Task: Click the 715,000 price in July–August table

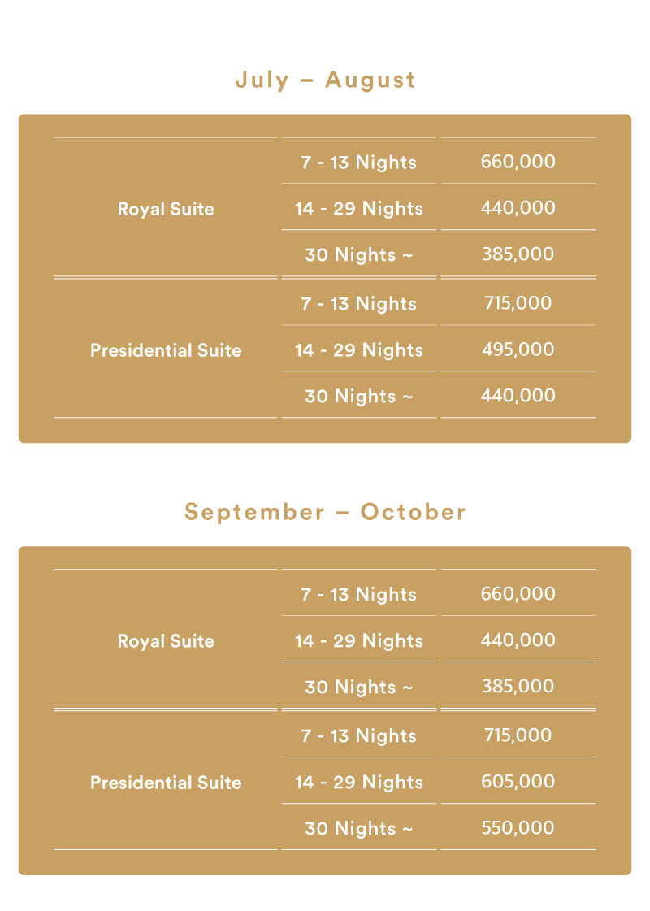Action: click(x=518, y=302)
